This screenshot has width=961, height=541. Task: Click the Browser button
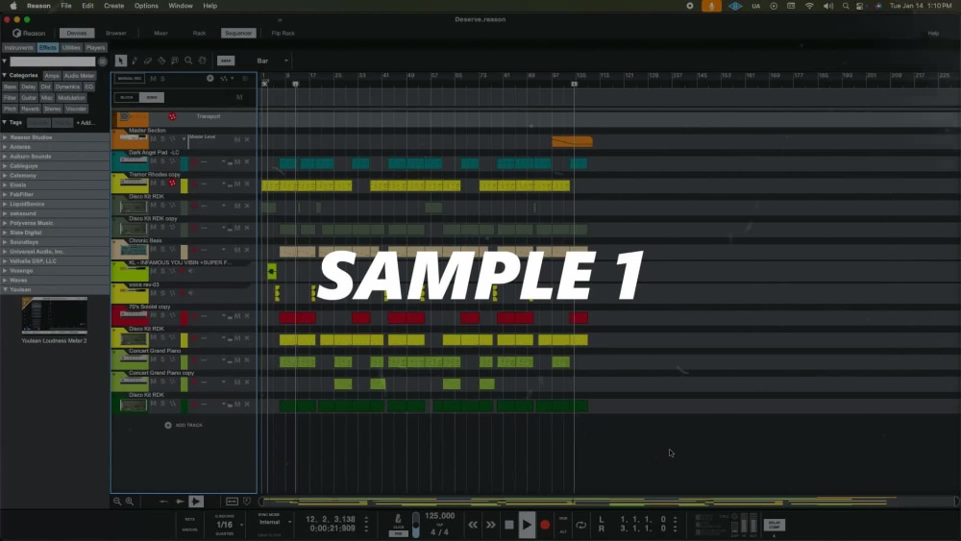pos(116,33)
